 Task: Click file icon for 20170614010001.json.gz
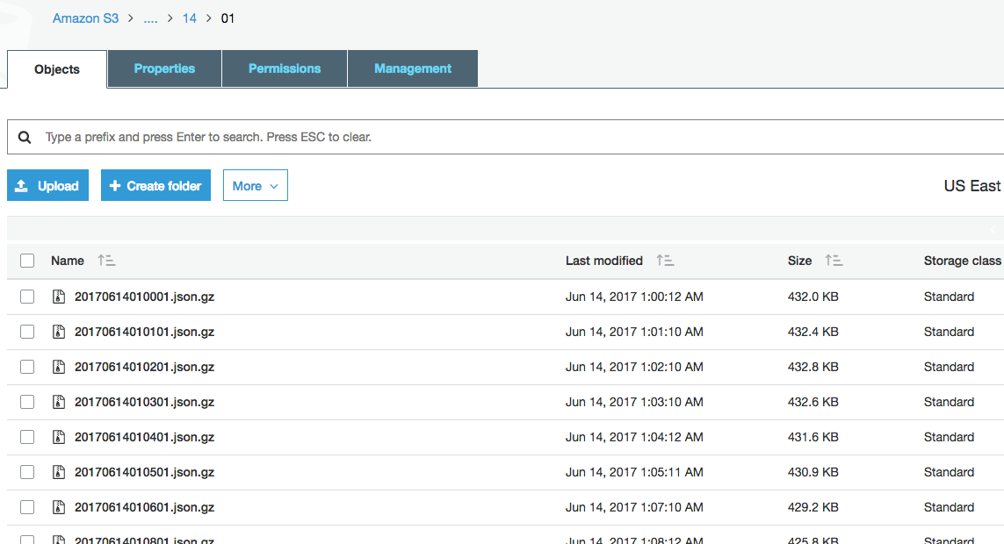[x=59, y=297]
